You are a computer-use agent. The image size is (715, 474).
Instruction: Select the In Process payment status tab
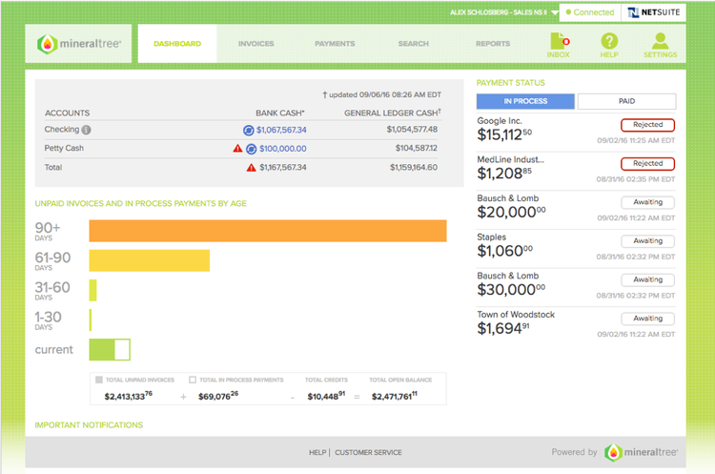[x=525, y=101]
